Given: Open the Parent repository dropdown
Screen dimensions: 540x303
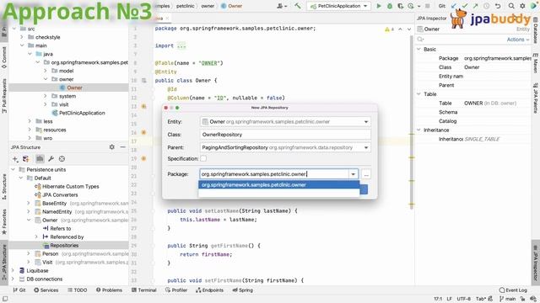Looking at the screenshot, I should [366, 147].
